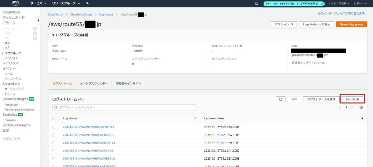The height and width of the screenshot is (167, 373).
Task: Click Logs Insights で表示 button
Action: [x=316, y=24]
